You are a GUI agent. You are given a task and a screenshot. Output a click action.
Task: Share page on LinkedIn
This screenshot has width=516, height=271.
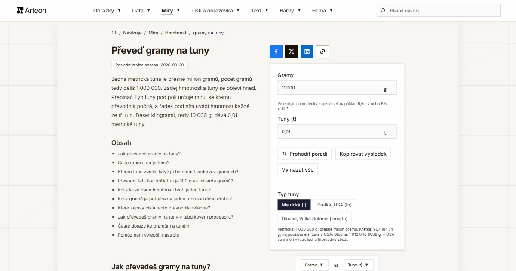(x=307, y=52)
